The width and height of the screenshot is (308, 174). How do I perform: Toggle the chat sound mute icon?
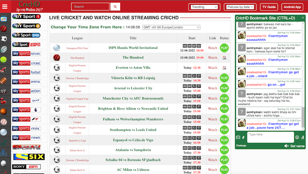(286, 146)
